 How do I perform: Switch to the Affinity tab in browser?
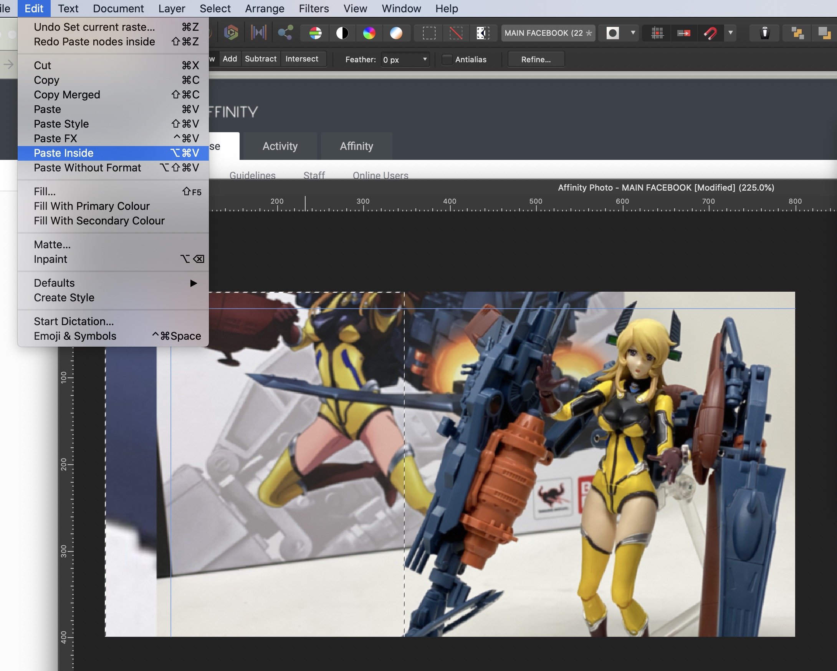356,146
